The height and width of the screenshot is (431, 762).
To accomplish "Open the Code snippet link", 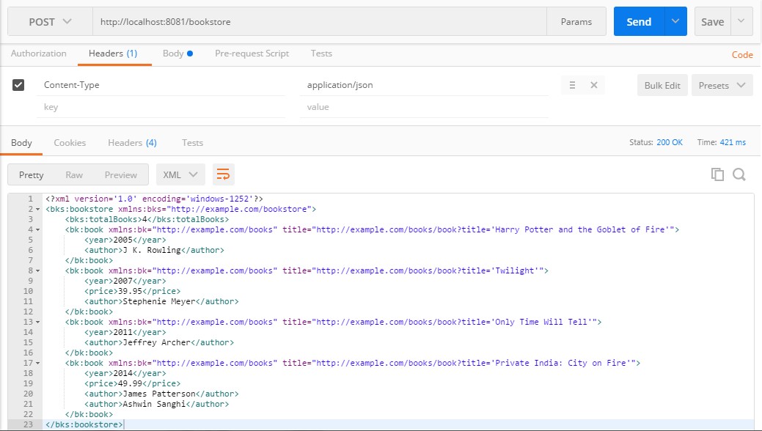I will pyautogui.click(x=742, y=55).
